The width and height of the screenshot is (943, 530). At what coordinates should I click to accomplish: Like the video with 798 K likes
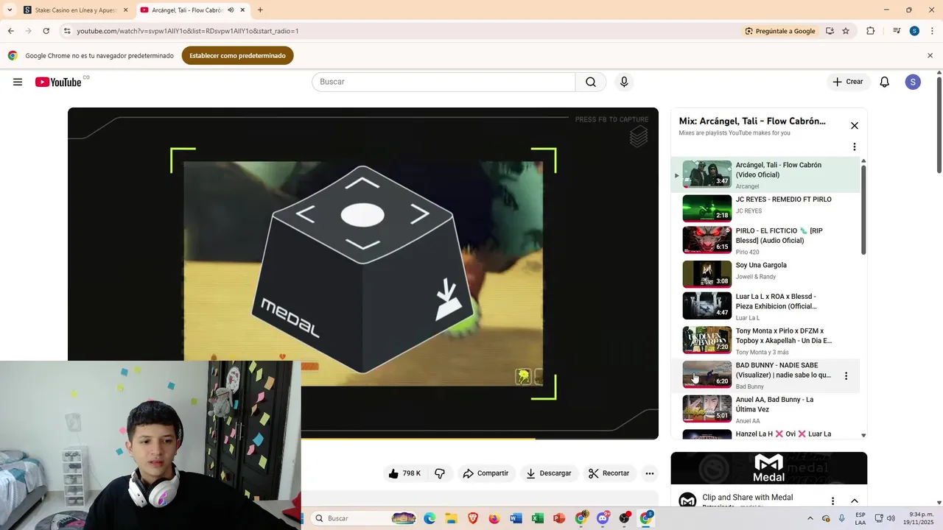point(404,473)
